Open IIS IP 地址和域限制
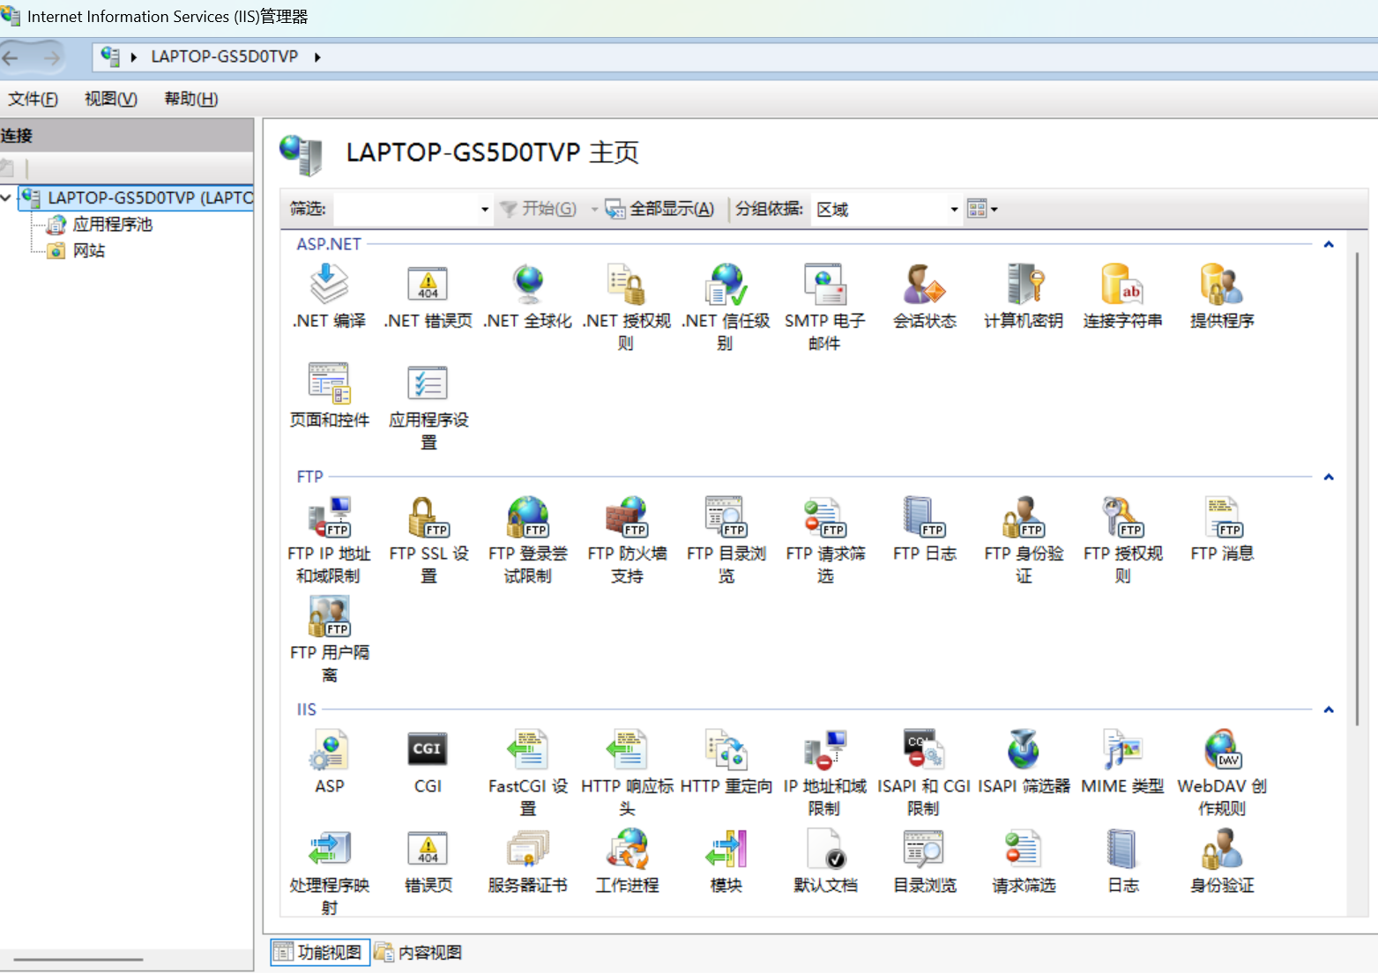Viewport: 1378px width, 973px height. 825,772
